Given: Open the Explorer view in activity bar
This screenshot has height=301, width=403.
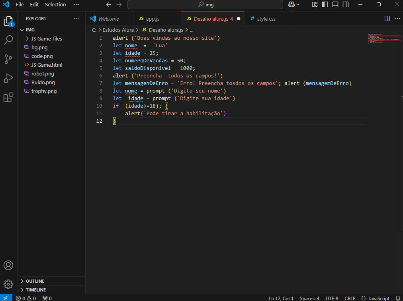Looking at the screenshot, I should [8, 21].
